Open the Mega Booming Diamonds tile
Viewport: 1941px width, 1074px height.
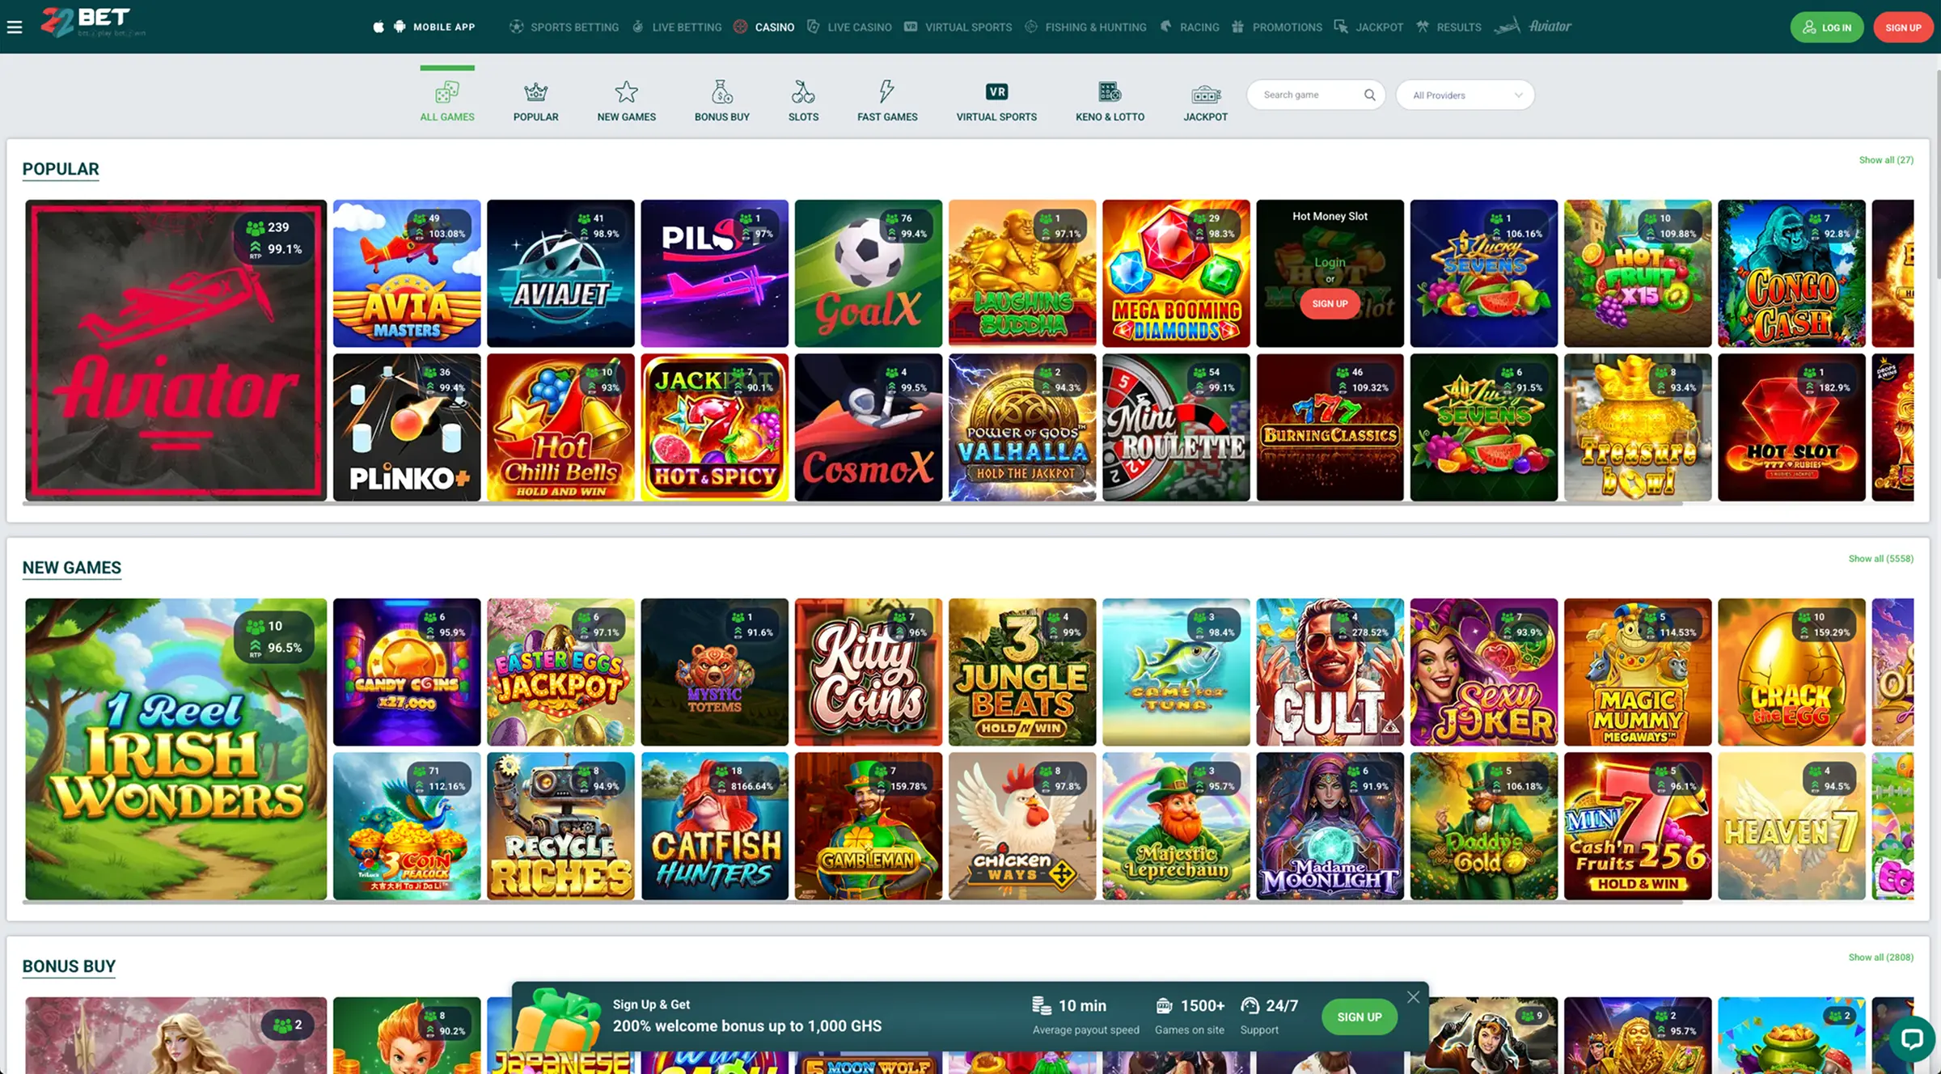(x=1176, y=273)
